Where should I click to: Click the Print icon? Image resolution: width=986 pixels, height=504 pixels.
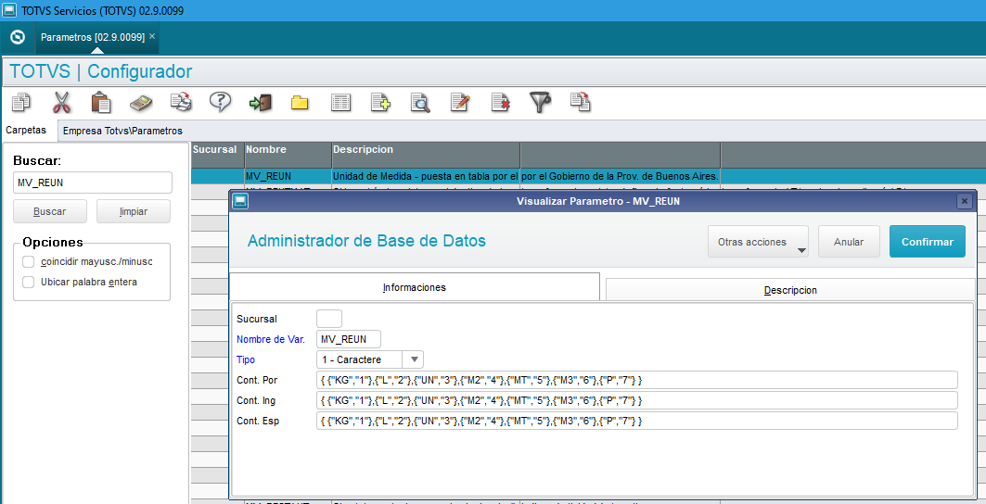click(182, 102)
